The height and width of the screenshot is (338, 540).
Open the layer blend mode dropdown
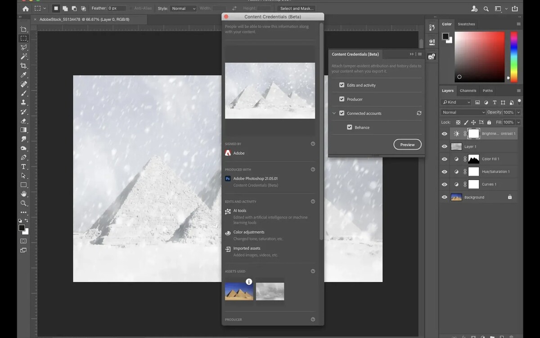click(463, 112)
